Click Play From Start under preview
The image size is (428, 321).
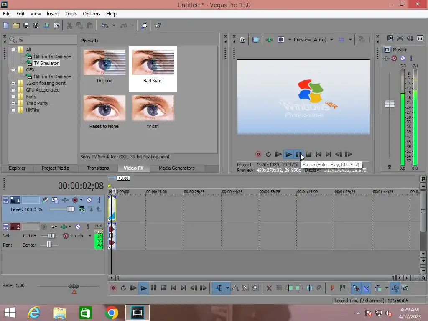tap(278, 155)
